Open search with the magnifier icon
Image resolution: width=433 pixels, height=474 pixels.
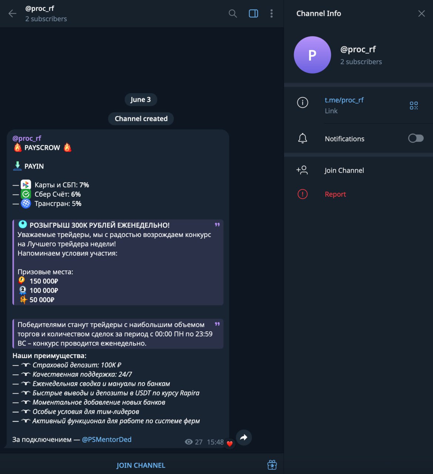[x=233, y=14]
